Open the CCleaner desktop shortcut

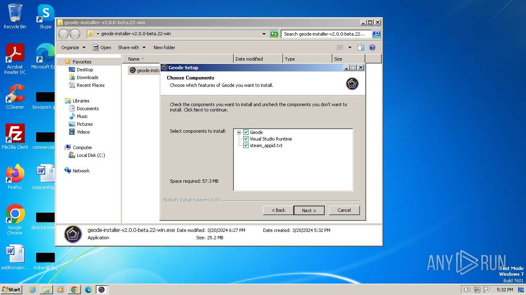15,97
